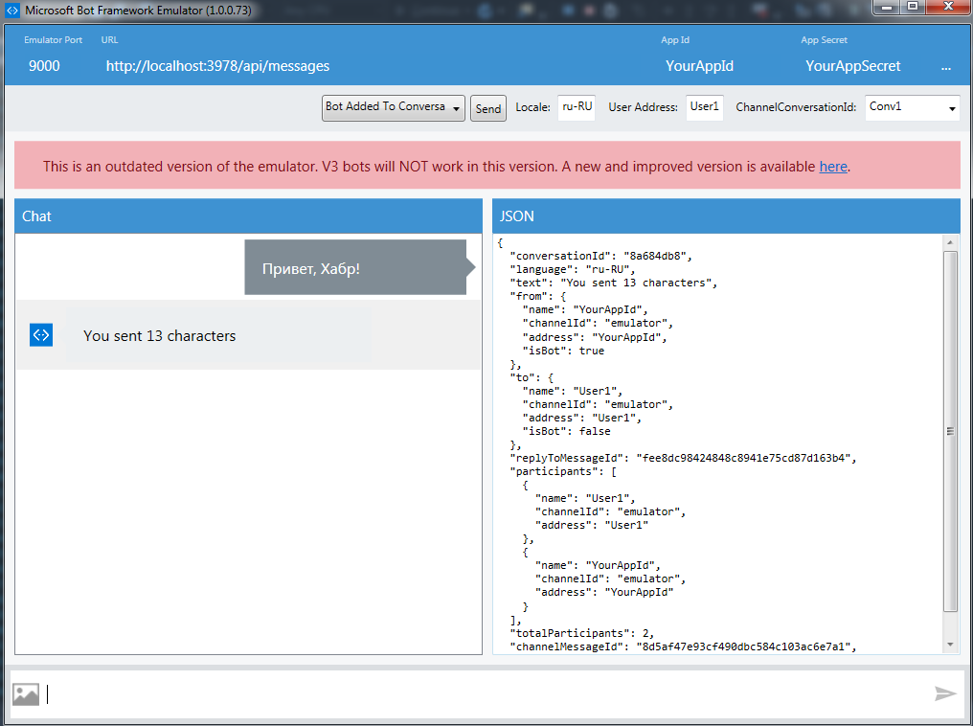Click the "participants": [ JSON line
The height and width of the screenshot is (726, 973).
563,471
